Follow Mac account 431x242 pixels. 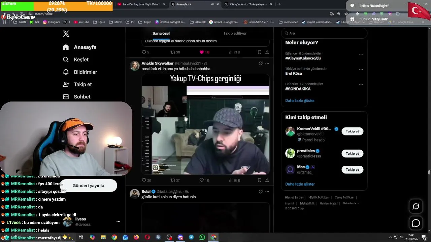[x=352, y=170]
